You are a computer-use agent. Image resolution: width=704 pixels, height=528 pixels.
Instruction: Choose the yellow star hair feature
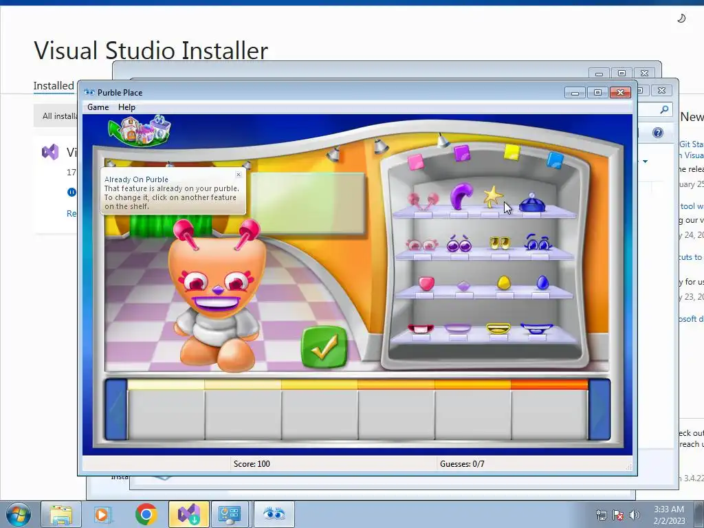(x=492, y=197)
